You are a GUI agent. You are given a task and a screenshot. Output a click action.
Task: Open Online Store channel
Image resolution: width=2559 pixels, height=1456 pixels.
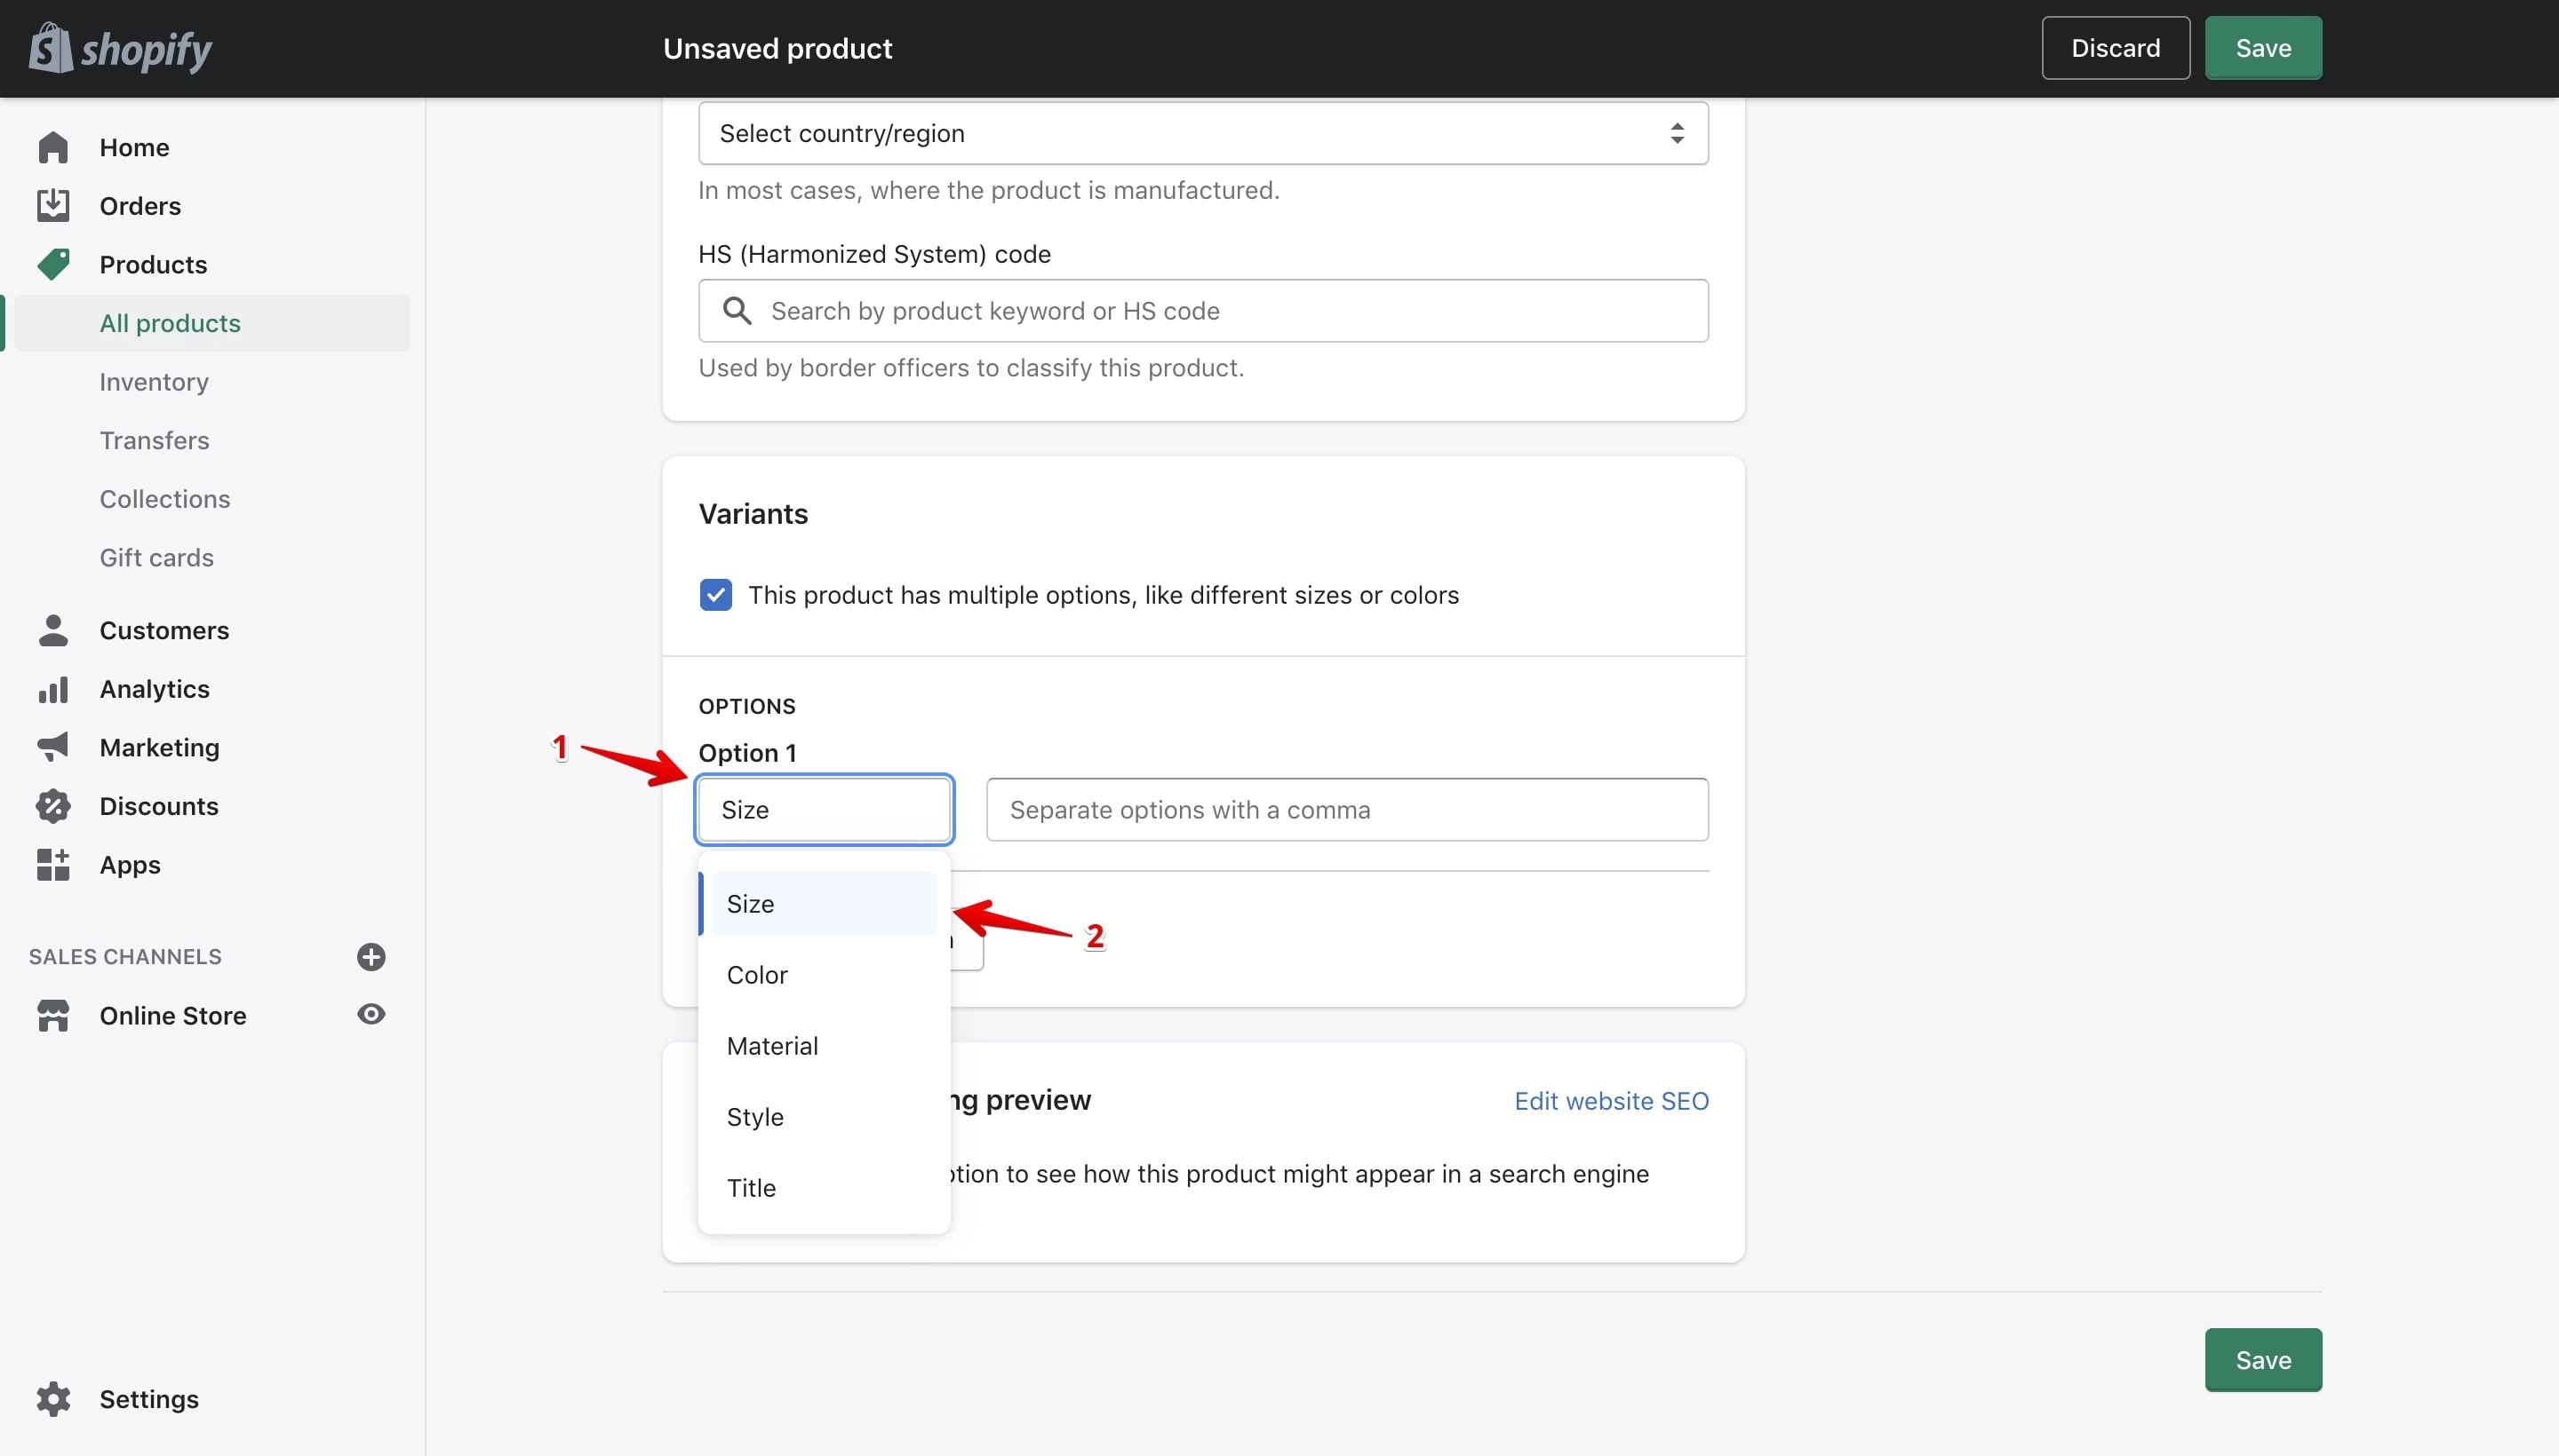pos(173,1015)
